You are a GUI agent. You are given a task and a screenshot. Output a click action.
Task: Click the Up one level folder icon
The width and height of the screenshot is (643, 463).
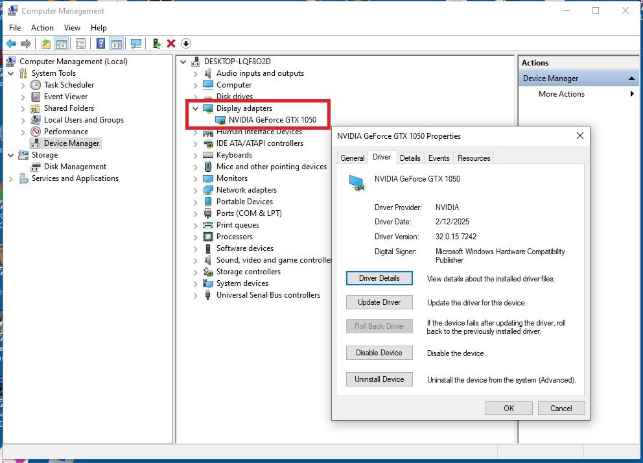click(45, 43)
